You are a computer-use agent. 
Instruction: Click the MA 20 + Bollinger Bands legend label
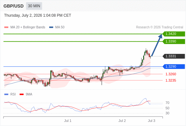[x=28, y=27]
